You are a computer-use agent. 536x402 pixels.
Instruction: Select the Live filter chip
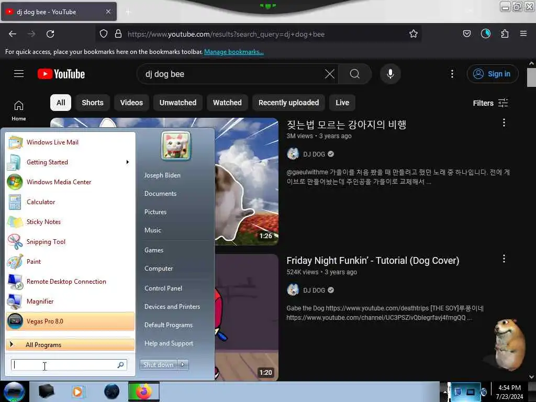(x=342, y=103)
